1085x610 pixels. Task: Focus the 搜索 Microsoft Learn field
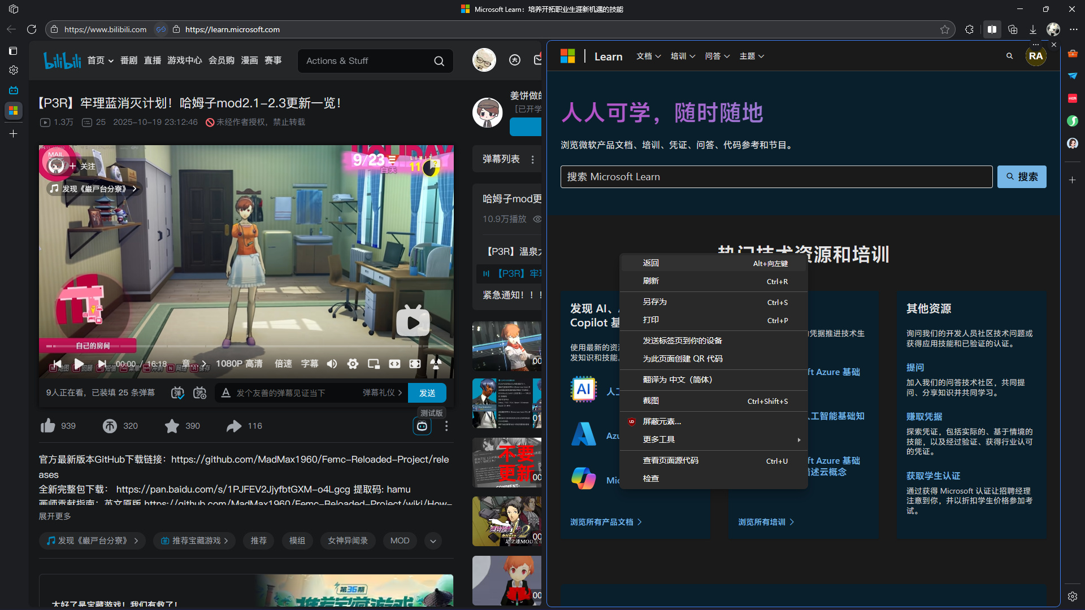(x=776, y=177)
